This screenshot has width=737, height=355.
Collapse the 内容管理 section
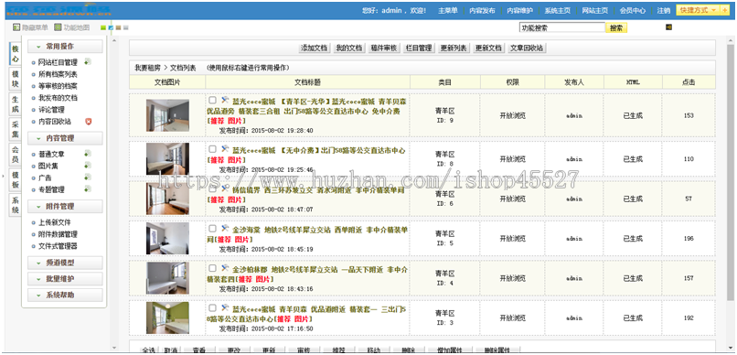(65, 138)
